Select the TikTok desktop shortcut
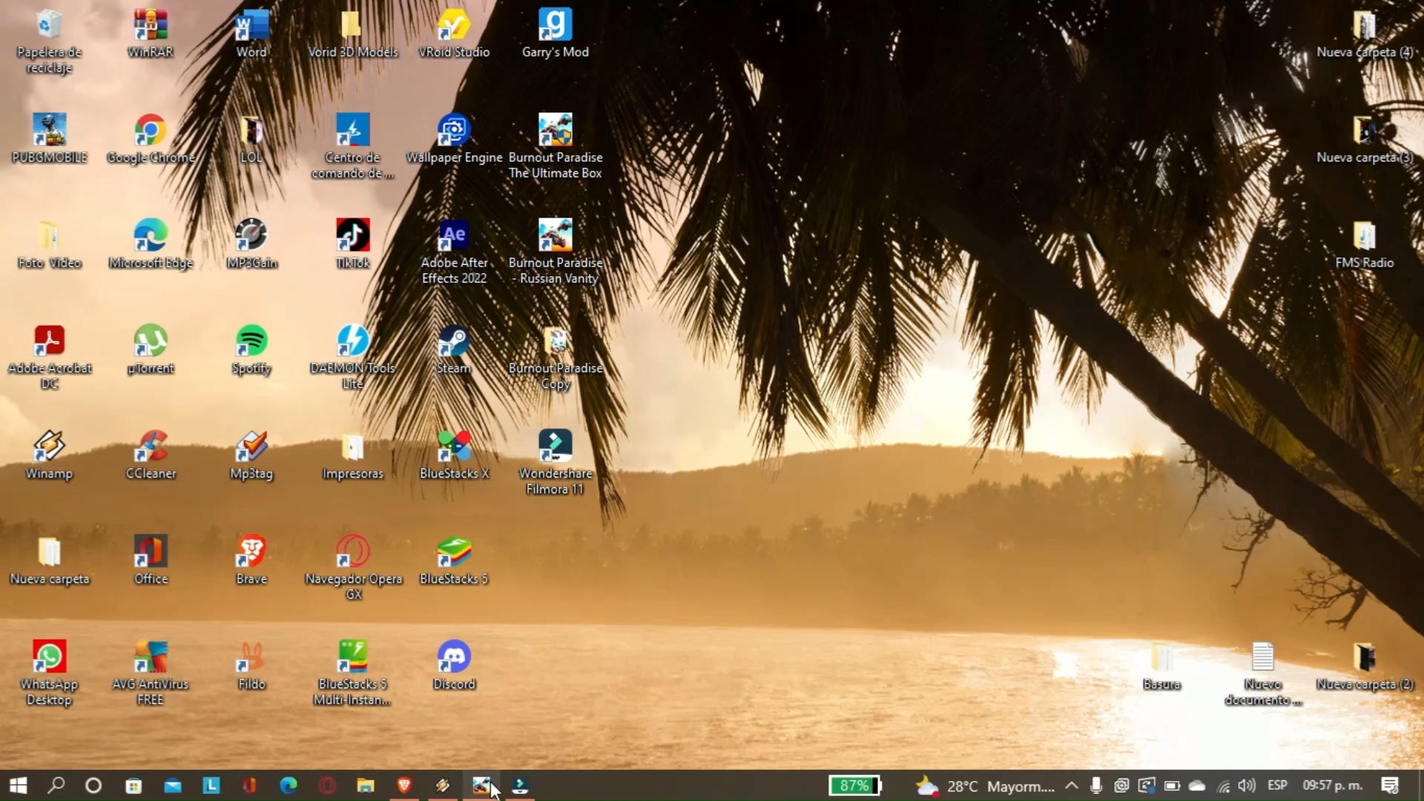Viewport: 1424px width, 801px height. pos(353,245)
